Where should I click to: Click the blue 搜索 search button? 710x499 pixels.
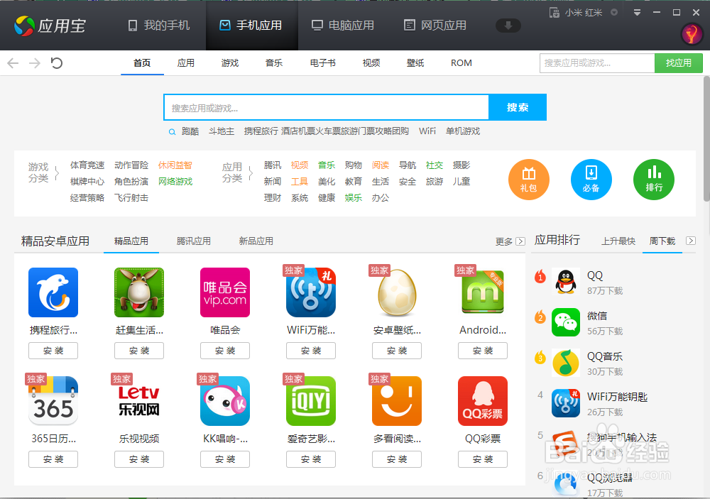click(x=518, y=106)
